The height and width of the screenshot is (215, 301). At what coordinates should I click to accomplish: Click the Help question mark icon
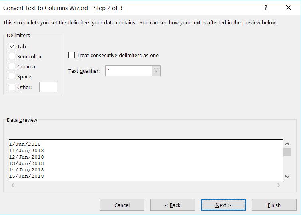coord(266,8)
